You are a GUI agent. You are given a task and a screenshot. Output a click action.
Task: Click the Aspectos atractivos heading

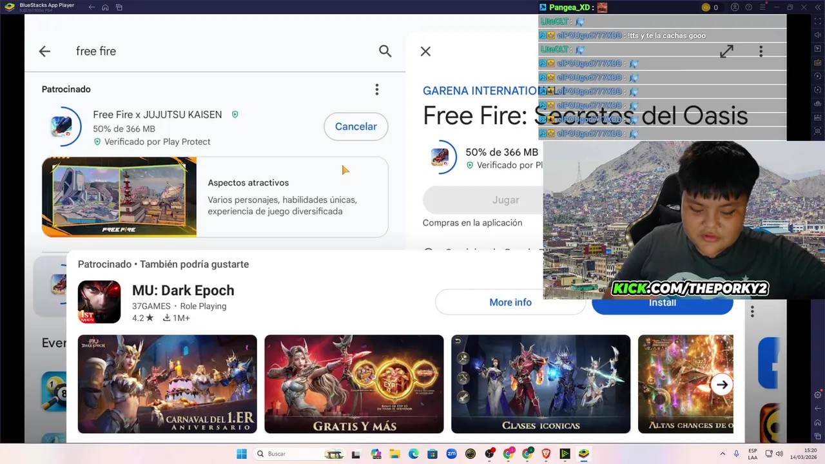coord(248,183)
